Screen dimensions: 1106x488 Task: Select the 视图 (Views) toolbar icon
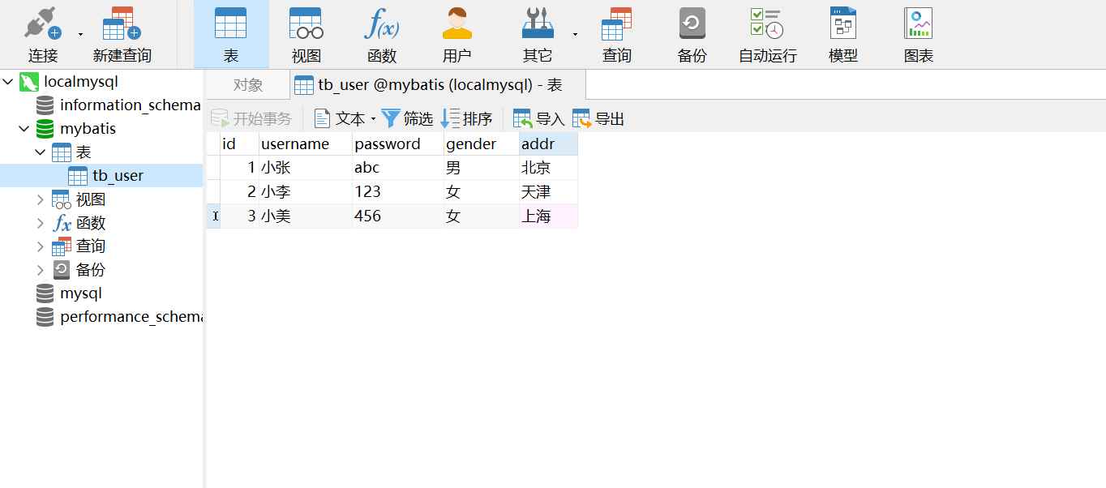point(305,34)
